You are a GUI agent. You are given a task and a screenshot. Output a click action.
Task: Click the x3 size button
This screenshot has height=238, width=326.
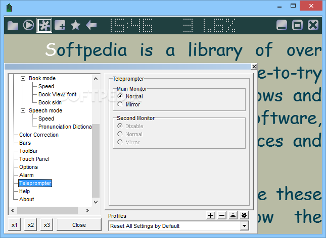[47, 225]
